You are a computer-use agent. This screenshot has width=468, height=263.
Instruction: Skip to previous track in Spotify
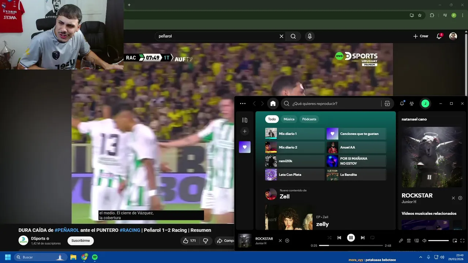pos(339,238)
